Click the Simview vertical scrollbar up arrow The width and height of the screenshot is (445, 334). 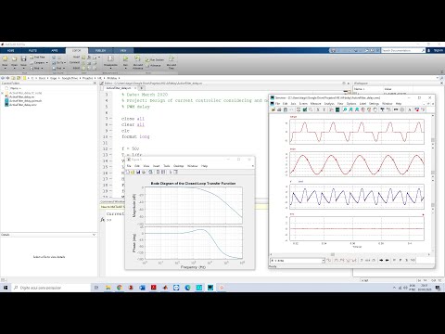(x=433, y=116)
